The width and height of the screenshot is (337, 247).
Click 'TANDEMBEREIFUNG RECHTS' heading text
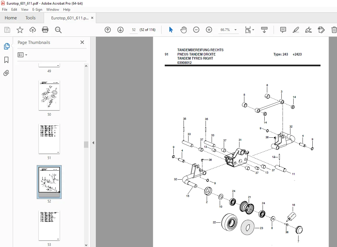(x=200, y=50)
